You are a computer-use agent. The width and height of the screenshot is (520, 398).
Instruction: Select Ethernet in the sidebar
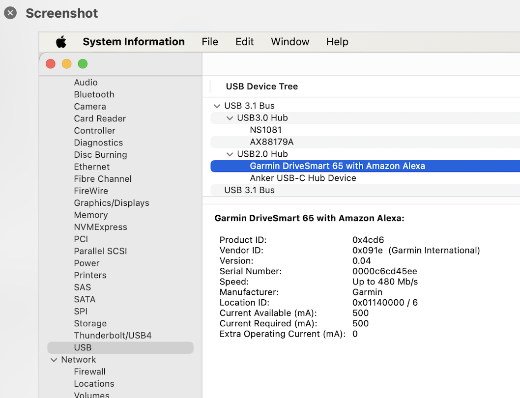(91, 167)
